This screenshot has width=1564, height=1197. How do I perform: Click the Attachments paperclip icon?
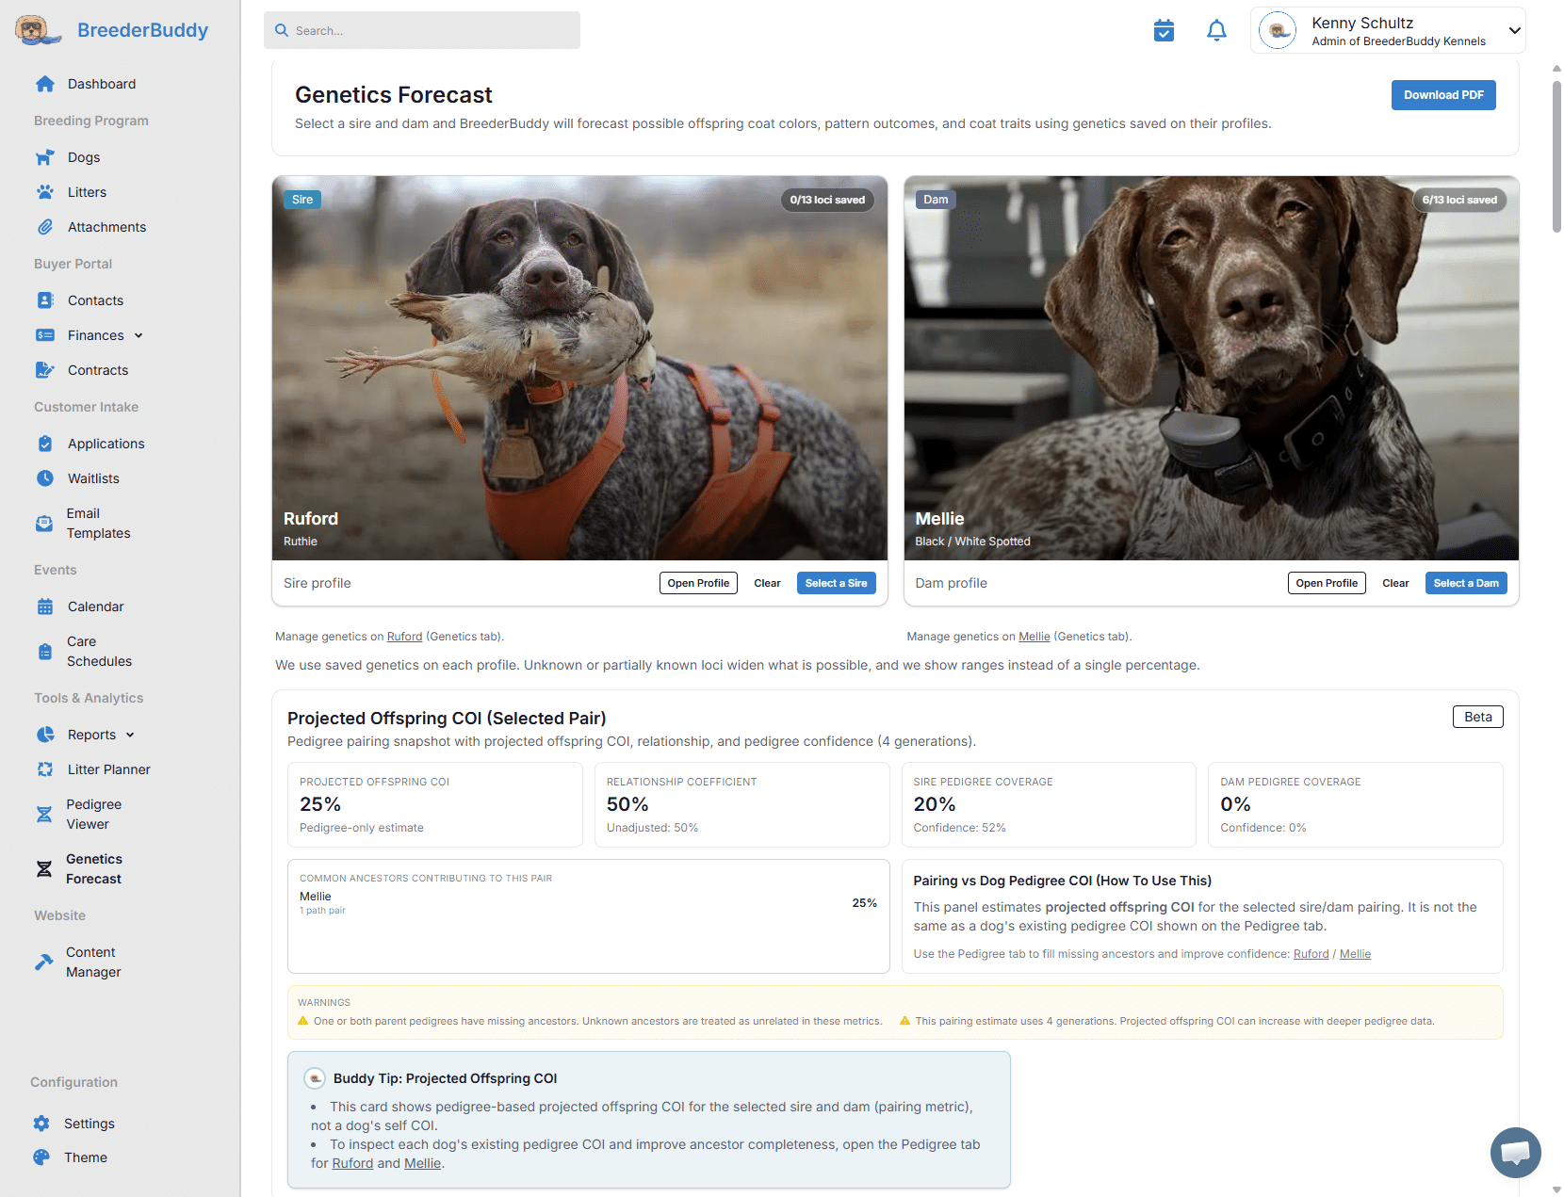[45, 227]
